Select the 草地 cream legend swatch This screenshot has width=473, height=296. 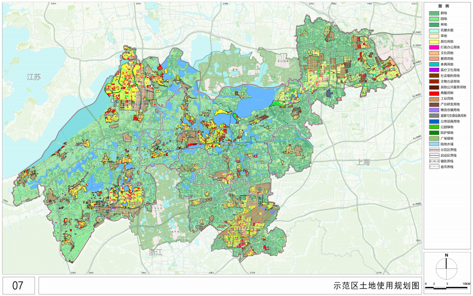pyautogui.click(x=434, y=36)
